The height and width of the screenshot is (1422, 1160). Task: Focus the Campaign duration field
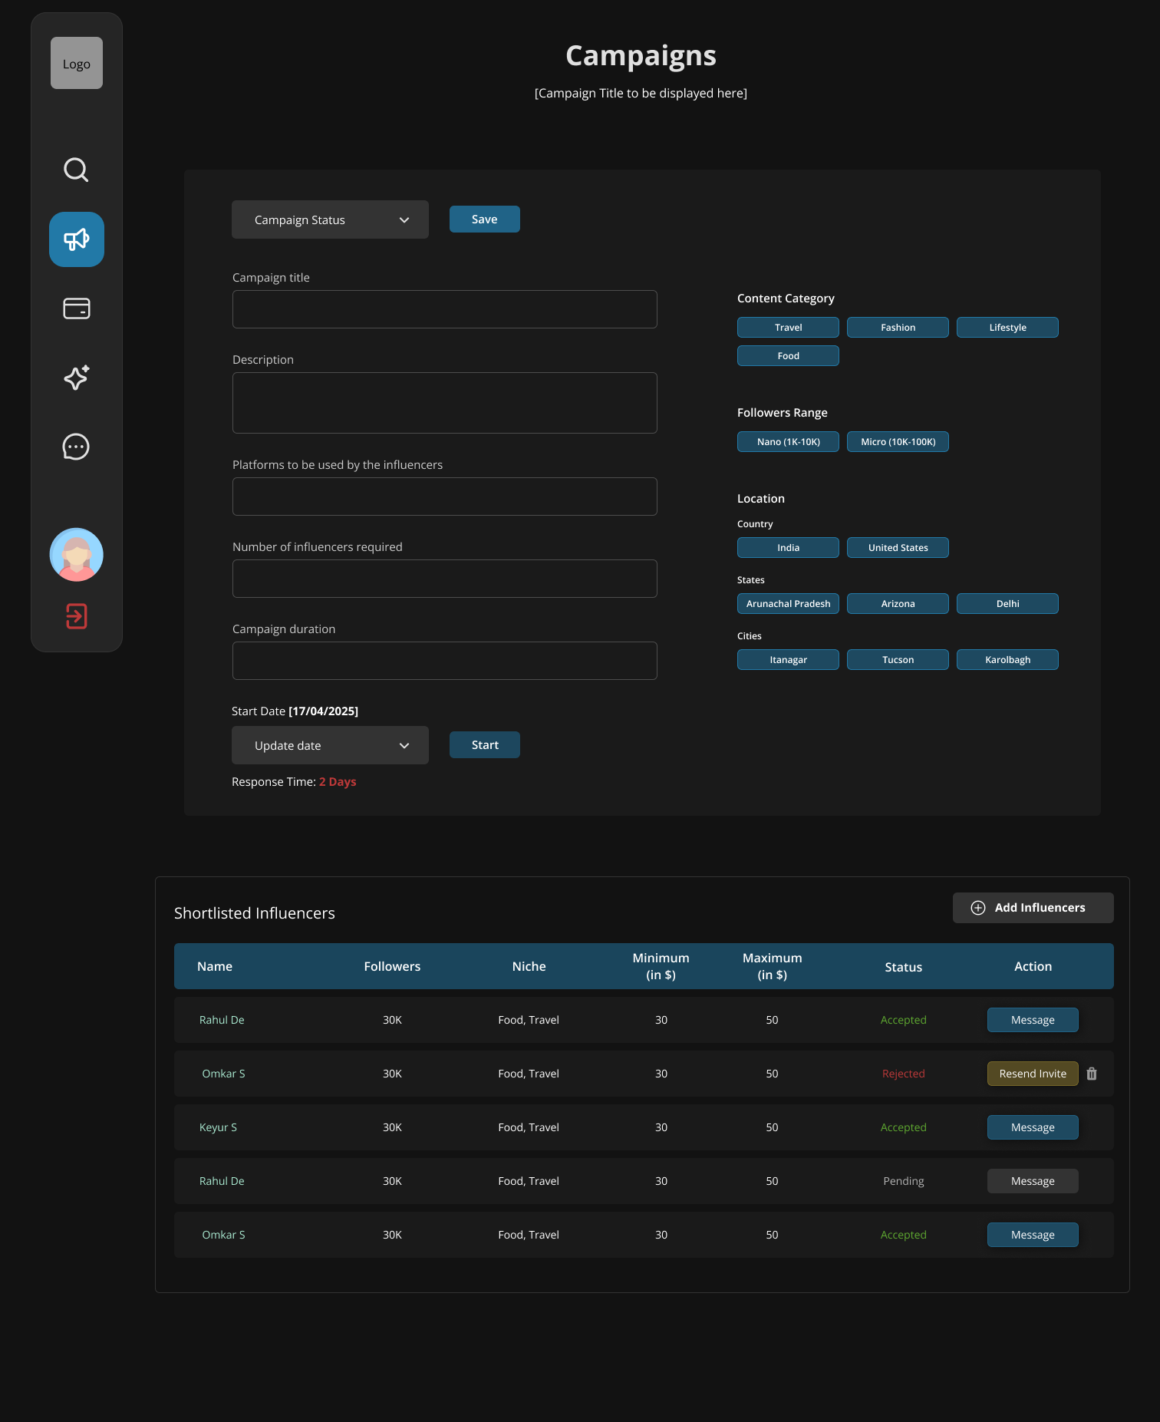(445, 661)
